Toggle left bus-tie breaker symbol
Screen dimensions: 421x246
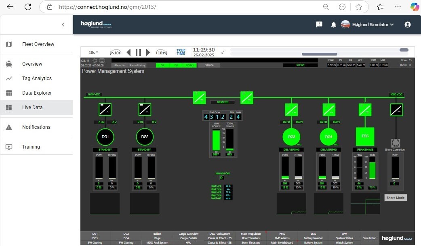tap(200, 98)
